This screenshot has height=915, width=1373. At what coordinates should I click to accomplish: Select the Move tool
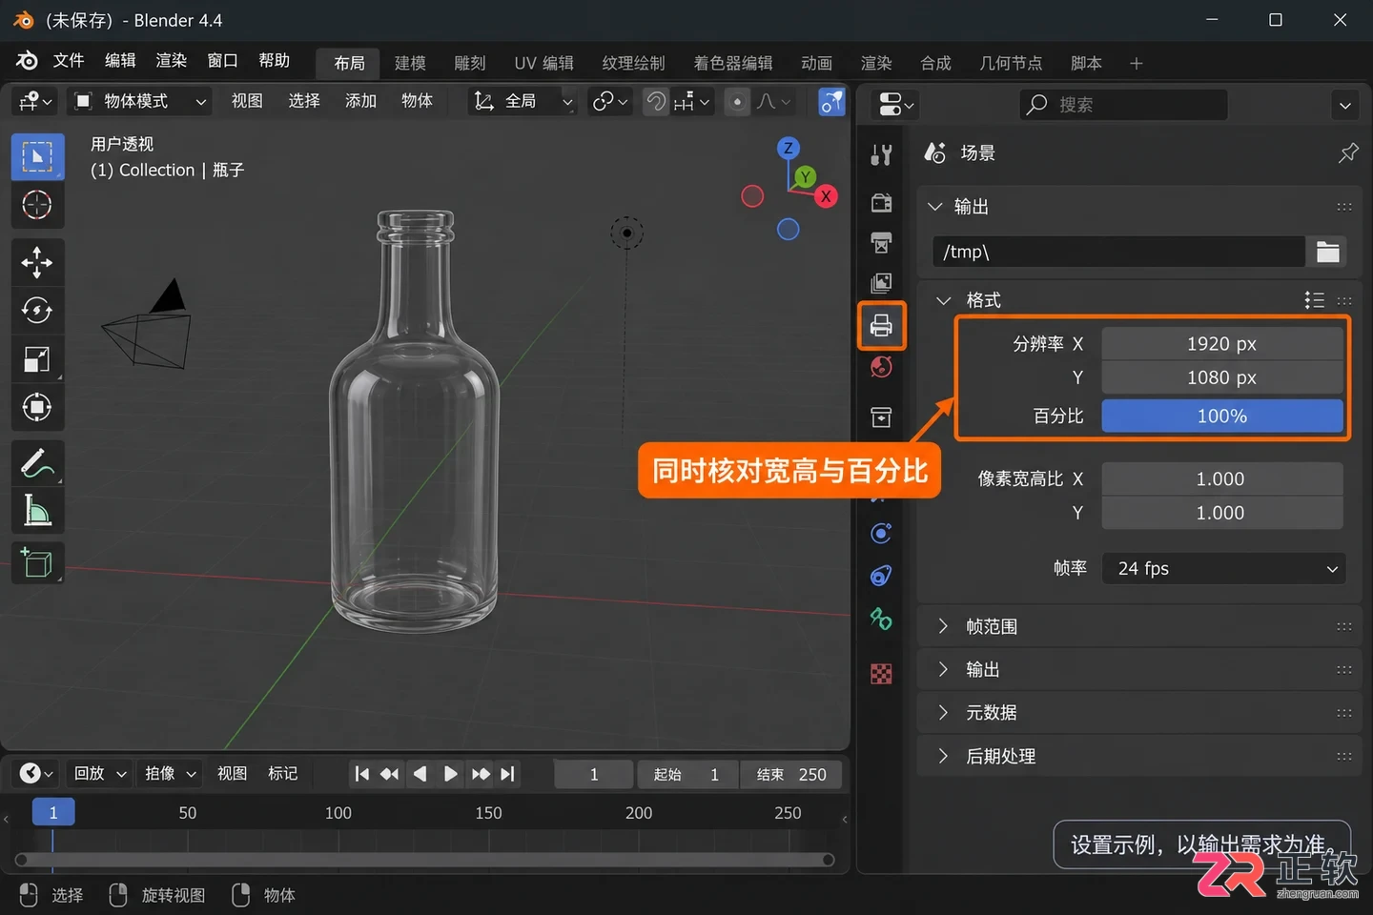(x=37, y=262)
